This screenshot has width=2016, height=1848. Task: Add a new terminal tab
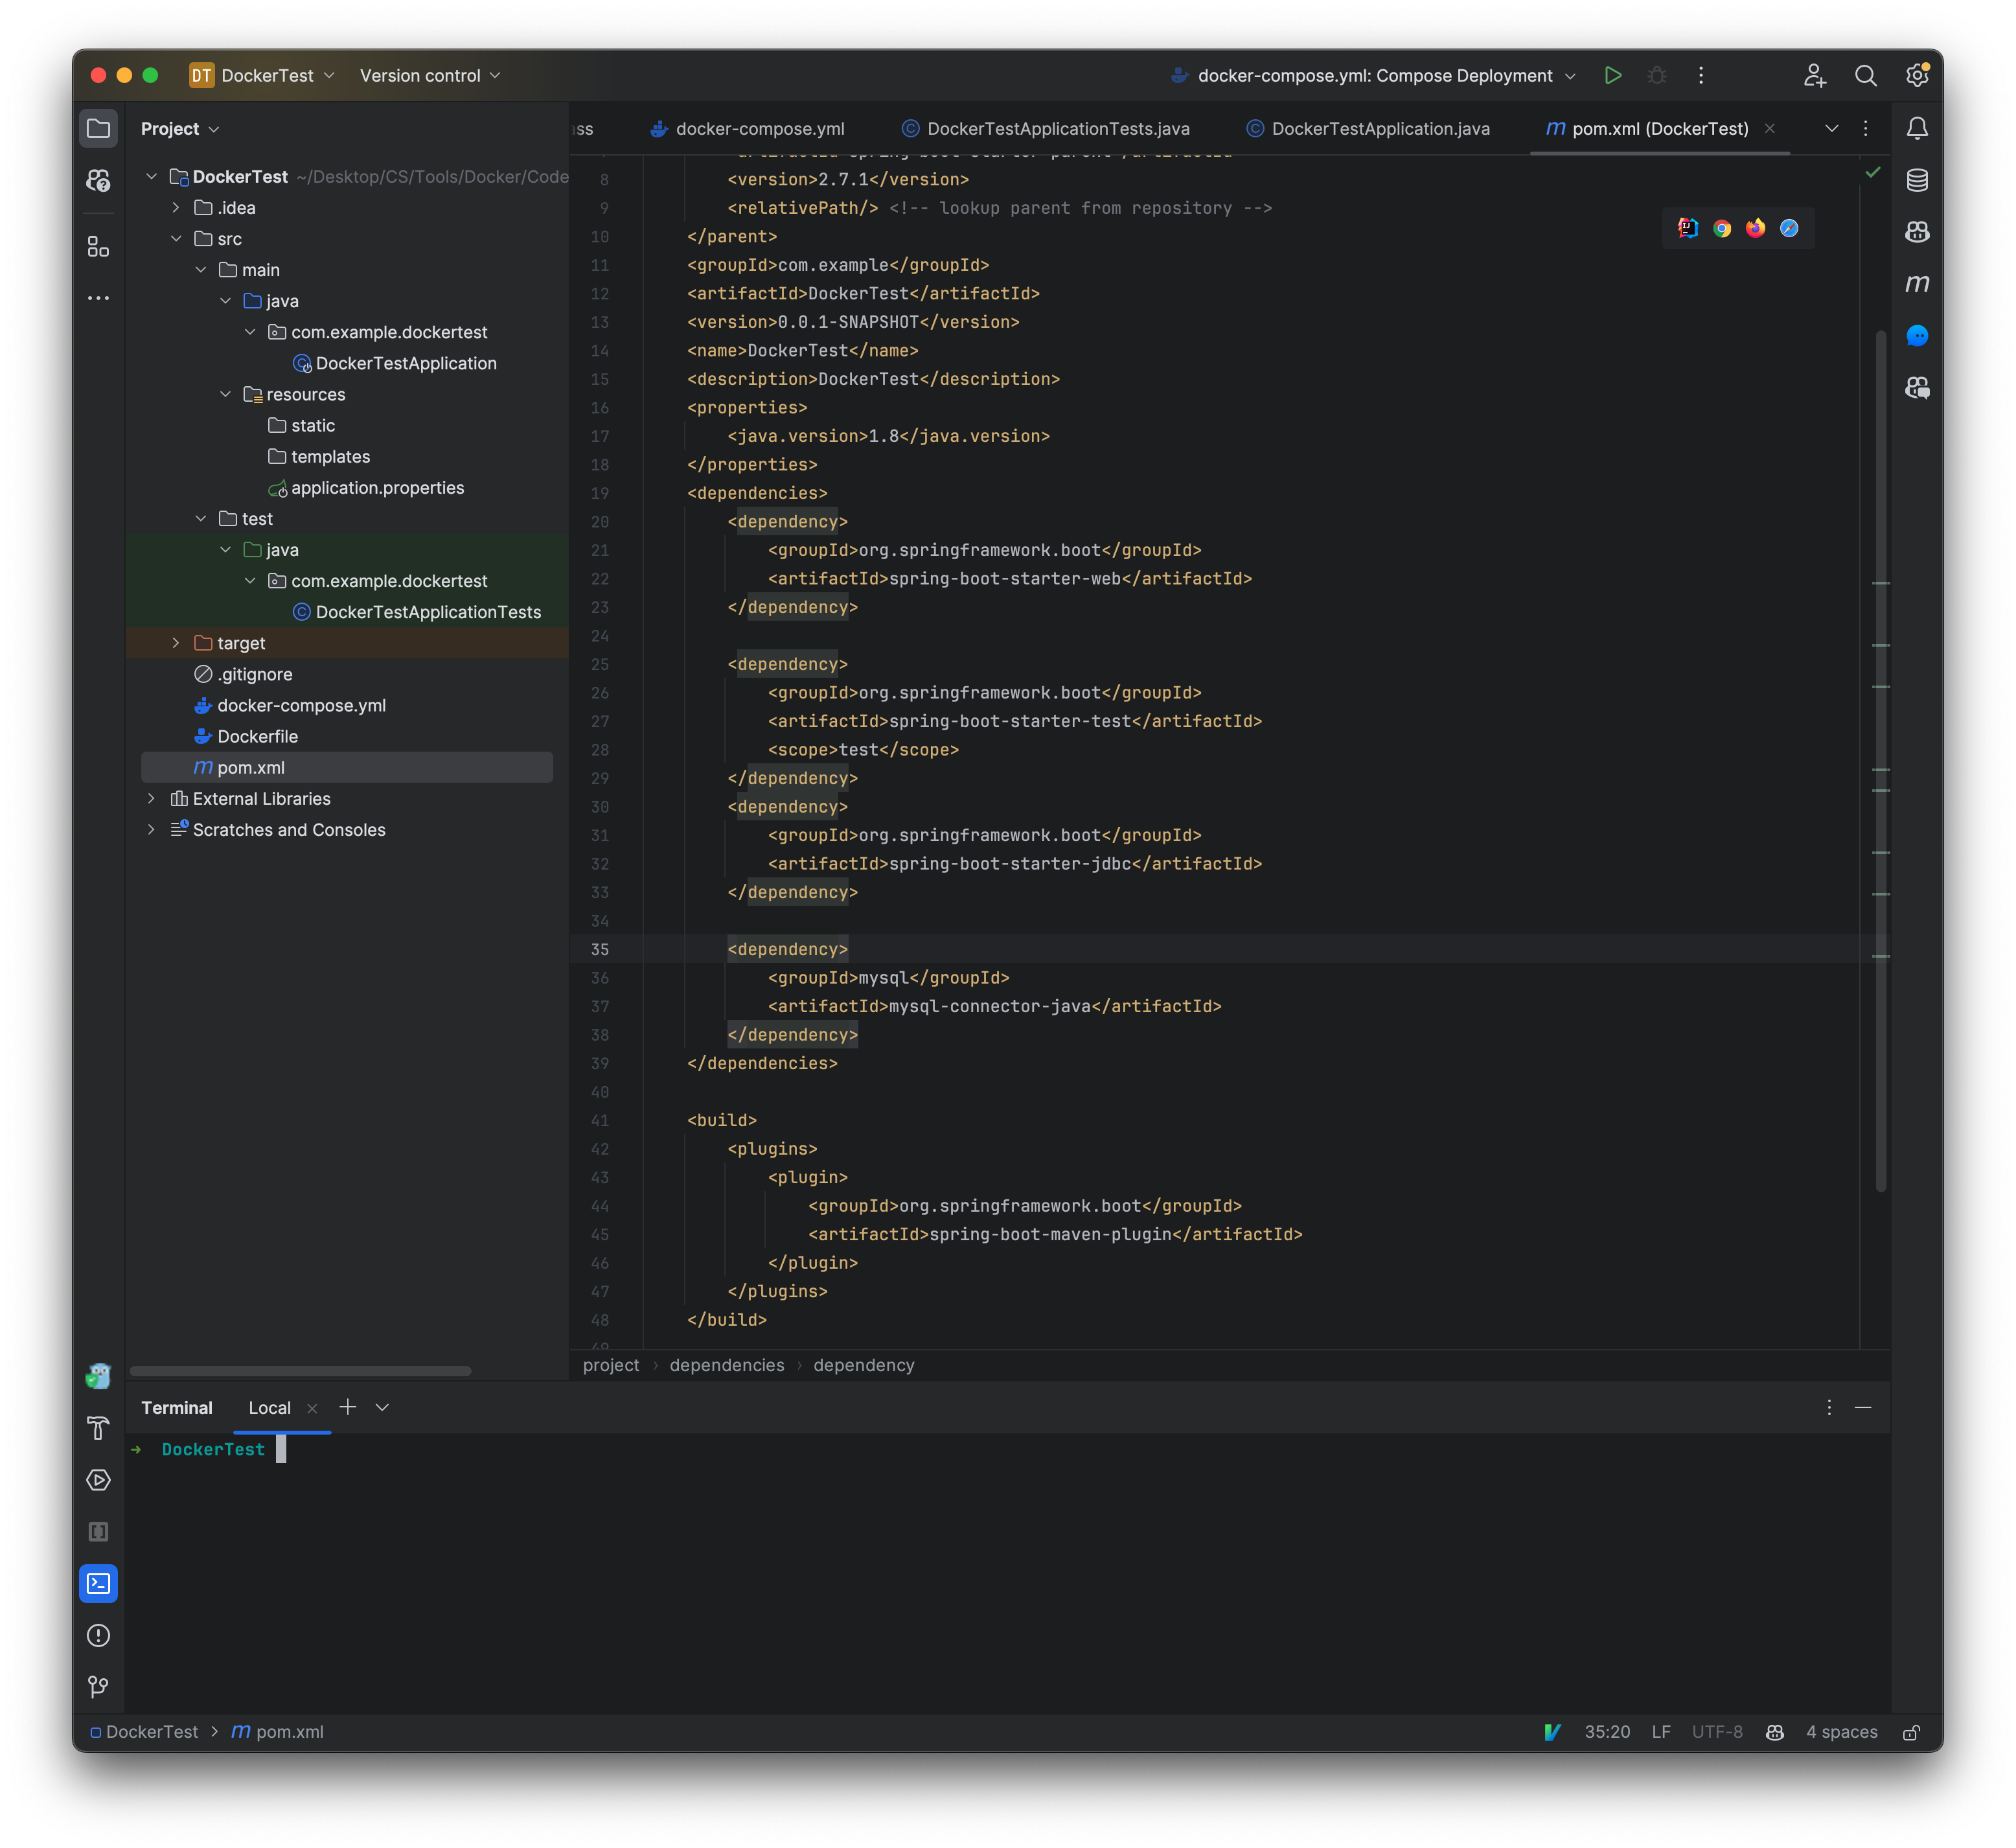pos(348,1408)
